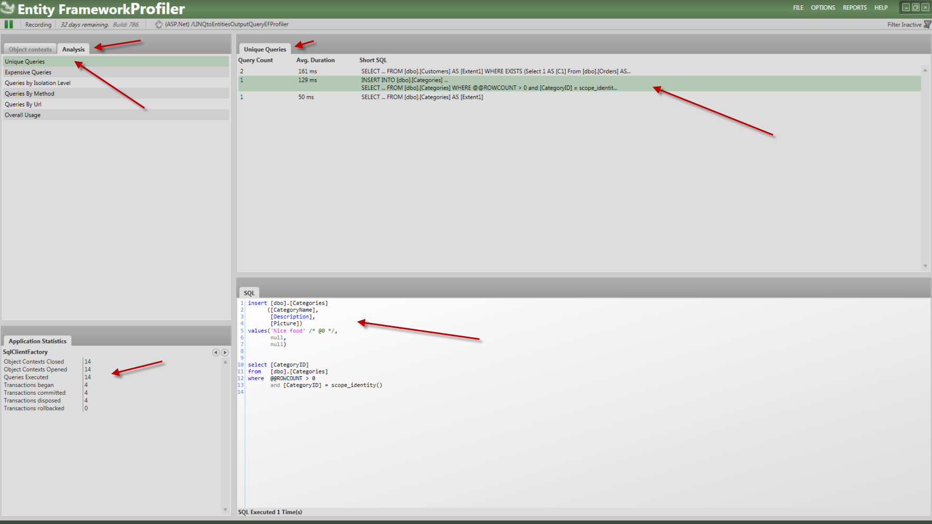Click the 'Nice food' value in SQL
Screen dimensions: 932x524
pyautogui.click(x=289, y=331)
